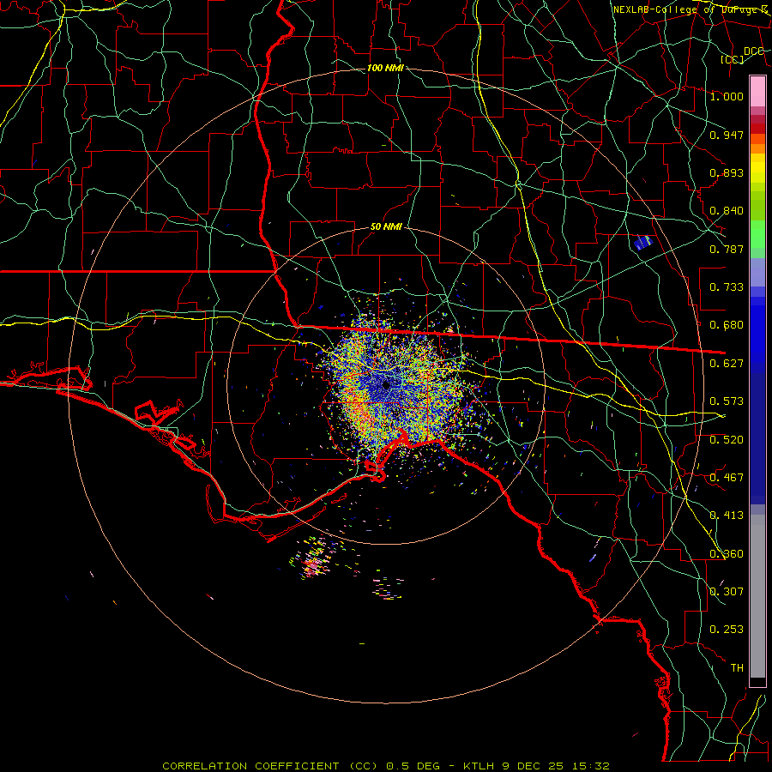772x772 pixels.
Task: Pick the gray segment of the color bar
Action: pos(757,600)
